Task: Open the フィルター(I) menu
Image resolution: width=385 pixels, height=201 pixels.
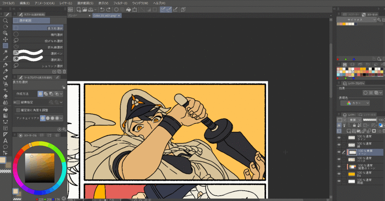Action: pos(120,3)
